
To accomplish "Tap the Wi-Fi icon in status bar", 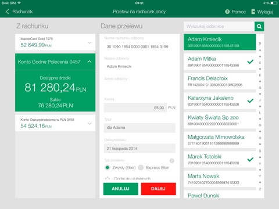I will click(x=19, y=3).
